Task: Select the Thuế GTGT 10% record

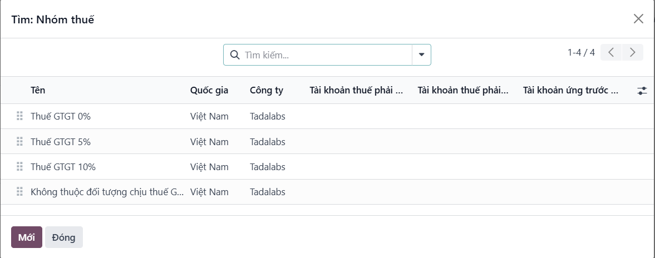Action: [x=63, y=167]
